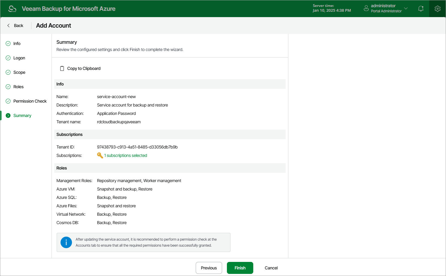Click the clipboard icon
The height and width of the screenshot is (276, 446).
pos(62,68)
